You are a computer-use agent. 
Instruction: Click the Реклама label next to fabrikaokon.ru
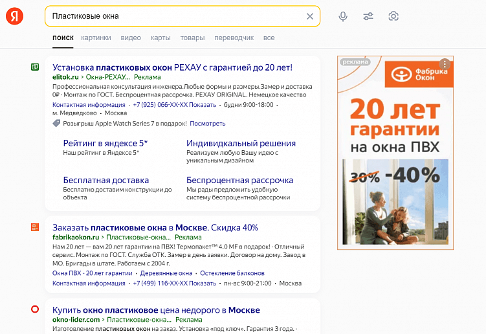[x=188, y=238]
